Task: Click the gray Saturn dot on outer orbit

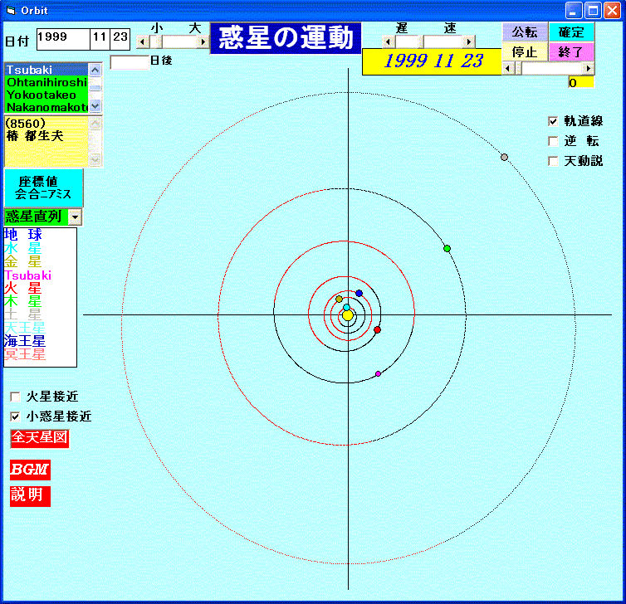Action: (x=504, y=157)
